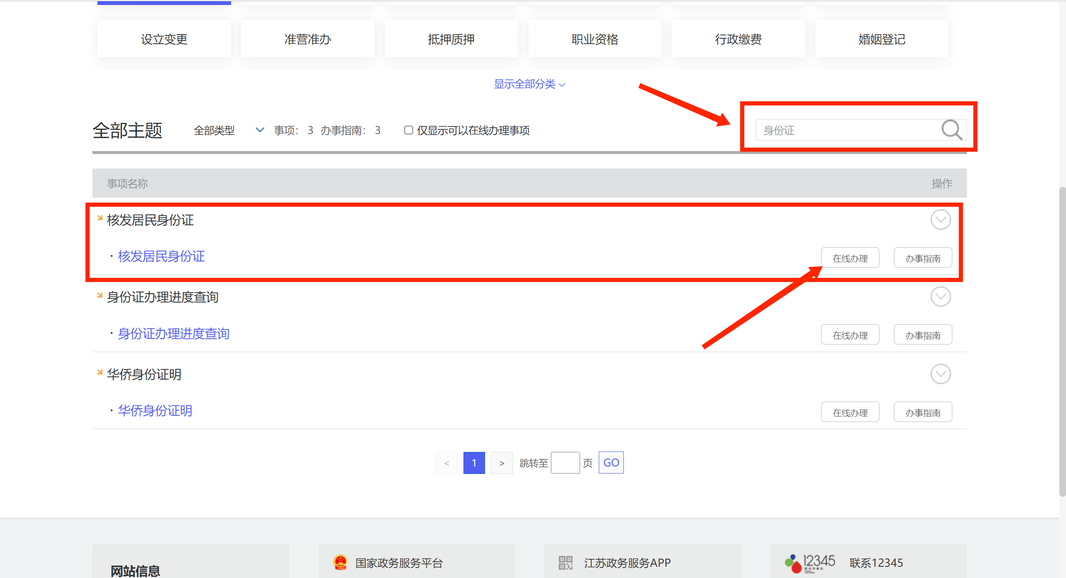
Task: Open the 身份证办理进度查询 link
Action: (173, 333)
